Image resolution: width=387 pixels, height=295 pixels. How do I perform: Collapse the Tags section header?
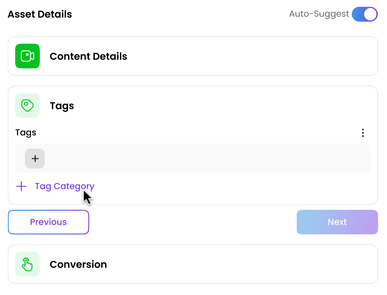click(231, 106)
